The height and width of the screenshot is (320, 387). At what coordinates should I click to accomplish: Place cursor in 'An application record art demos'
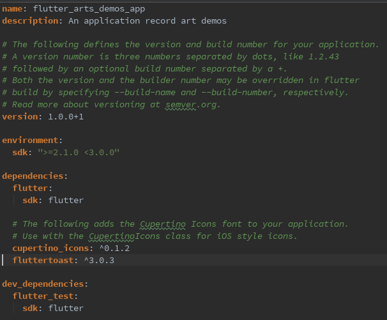point(148,21)
